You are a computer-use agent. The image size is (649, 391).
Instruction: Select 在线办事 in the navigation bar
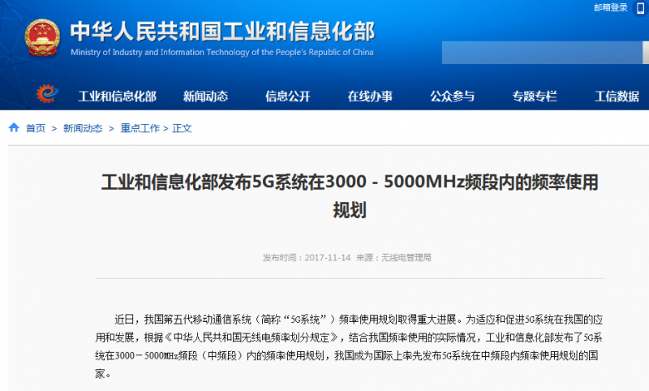[x=370, y=97]
